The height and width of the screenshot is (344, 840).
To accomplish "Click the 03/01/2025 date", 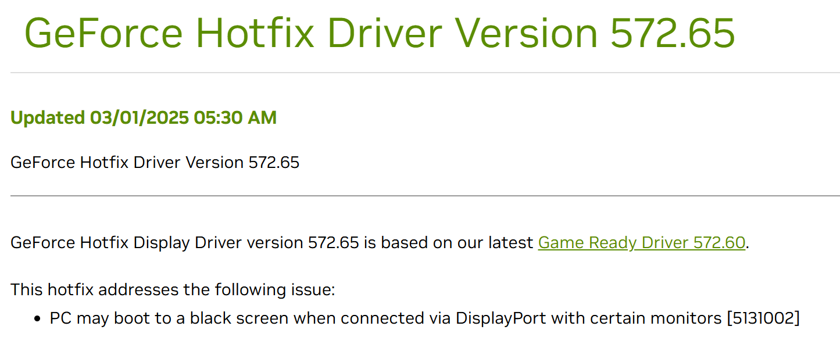I will [x=139, y=118].
